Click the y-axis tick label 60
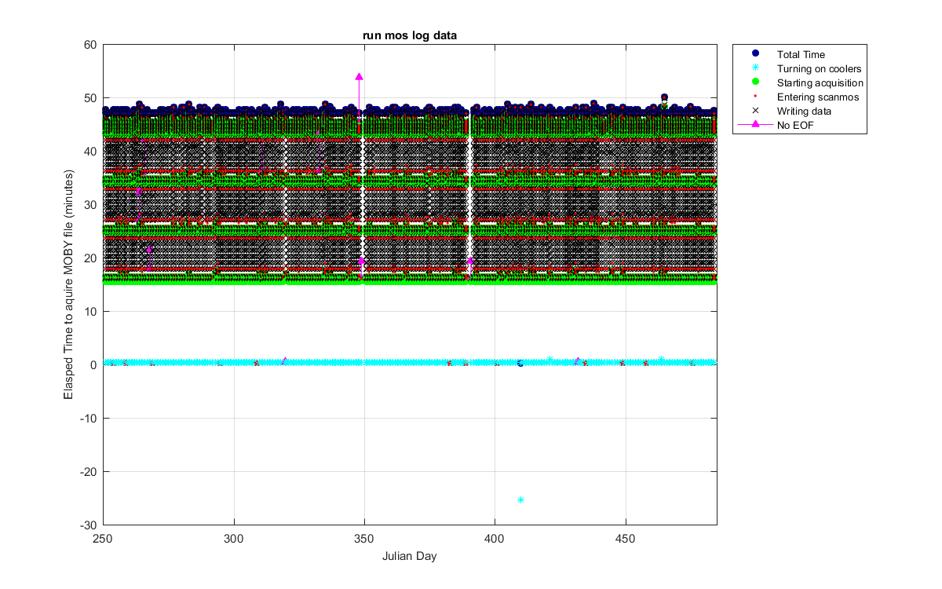Image resolution: width=942 pixels, height=589 pixels. tap(90, 45)
